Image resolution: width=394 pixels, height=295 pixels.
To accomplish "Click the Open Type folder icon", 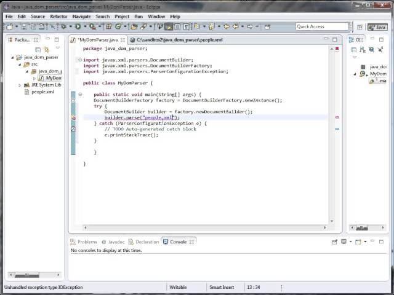I will click(134, 26).
